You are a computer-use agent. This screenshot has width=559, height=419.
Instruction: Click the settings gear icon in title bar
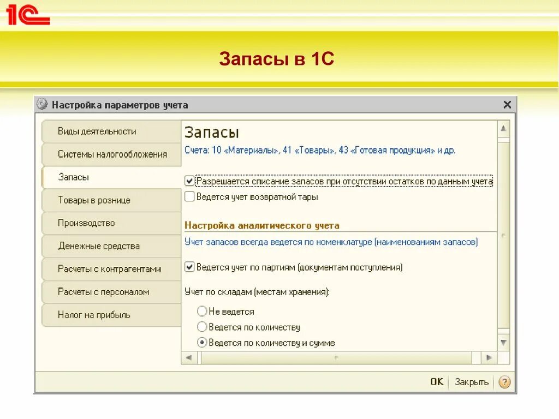(42, 104)
